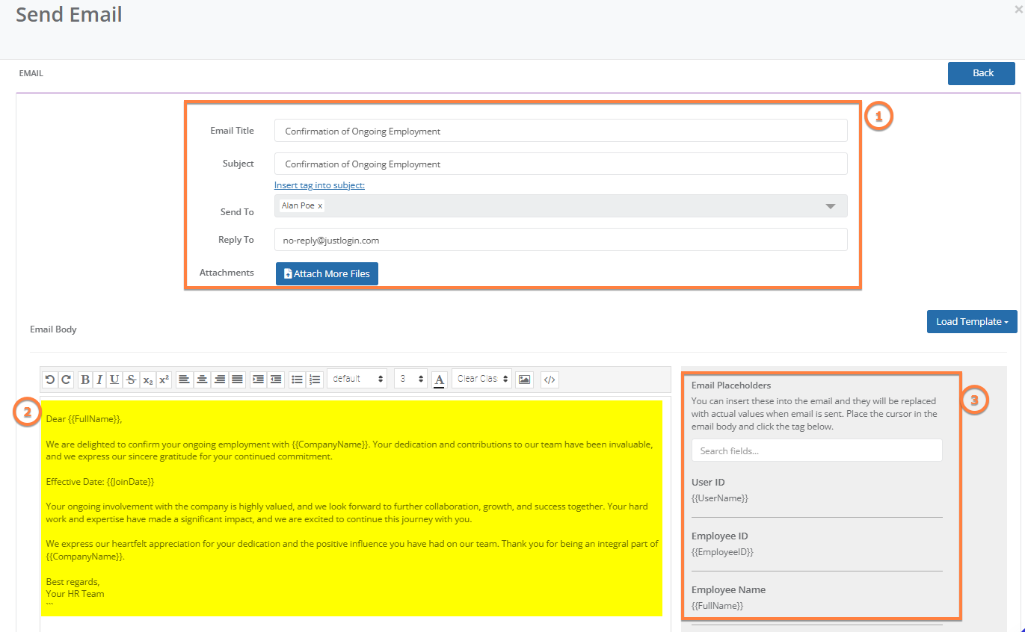Undo the last edit in editor

tap(50, 379)
